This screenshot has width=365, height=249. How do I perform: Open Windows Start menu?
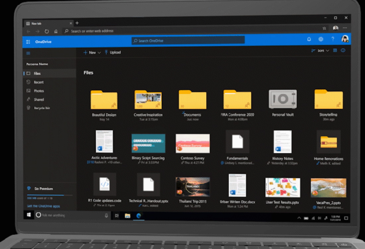29,215
